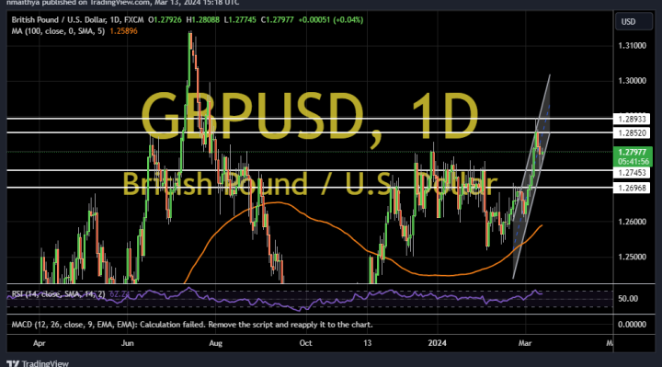This screenshot has width=662, height=367.
Task: Click the Mar label on the time axis
Action: (x=525, y=343)
